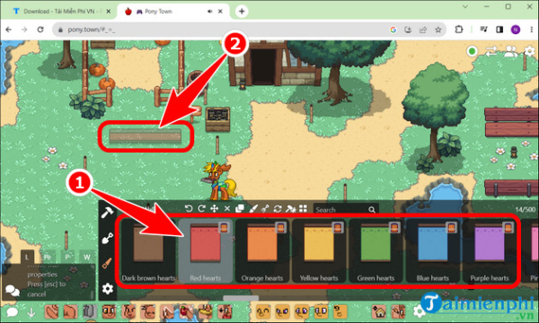Mute the Pony Town tab audio
539x323 pixels.
pyautogui.click(x=209, y=12)
